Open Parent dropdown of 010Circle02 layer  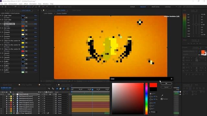tap(63, 111)
